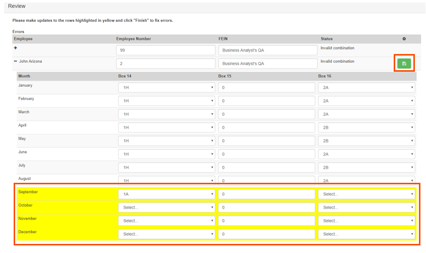Open October Box 14 Select dropdown
This screenshot has height=253, width=426.
[166, 208]
